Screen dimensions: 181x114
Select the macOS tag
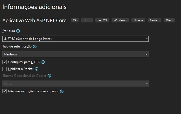click(102, 20)
